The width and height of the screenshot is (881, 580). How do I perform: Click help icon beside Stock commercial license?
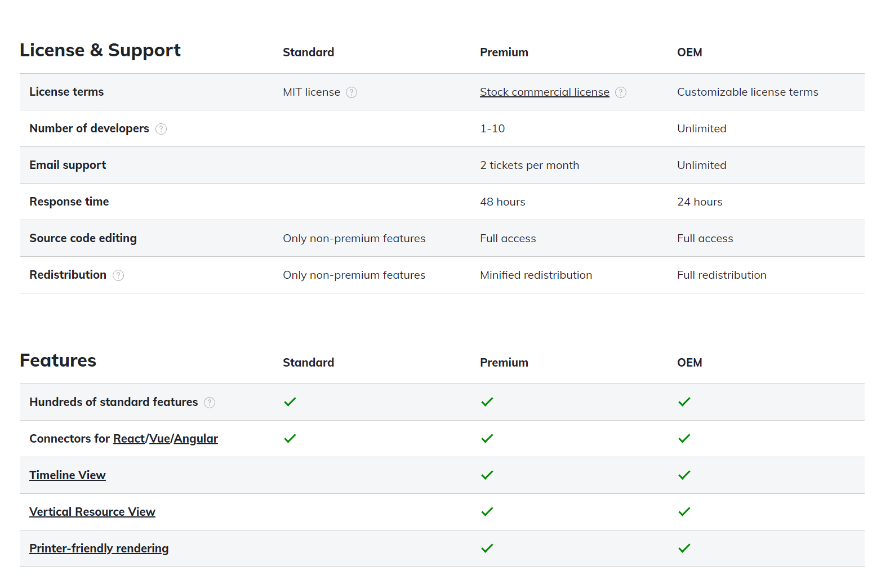(621, 92)
